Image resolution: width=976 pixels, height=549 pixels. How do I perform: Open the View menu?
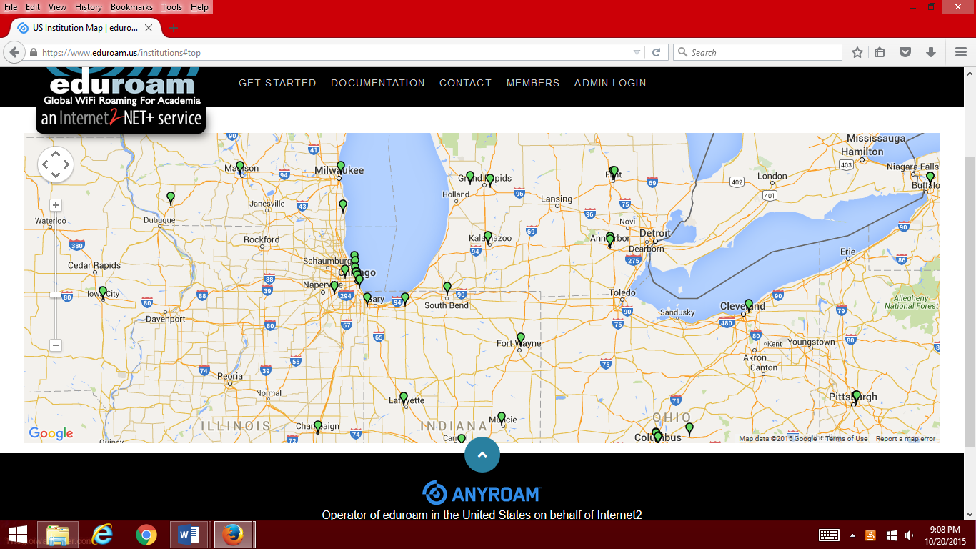(x=57, y=7)
